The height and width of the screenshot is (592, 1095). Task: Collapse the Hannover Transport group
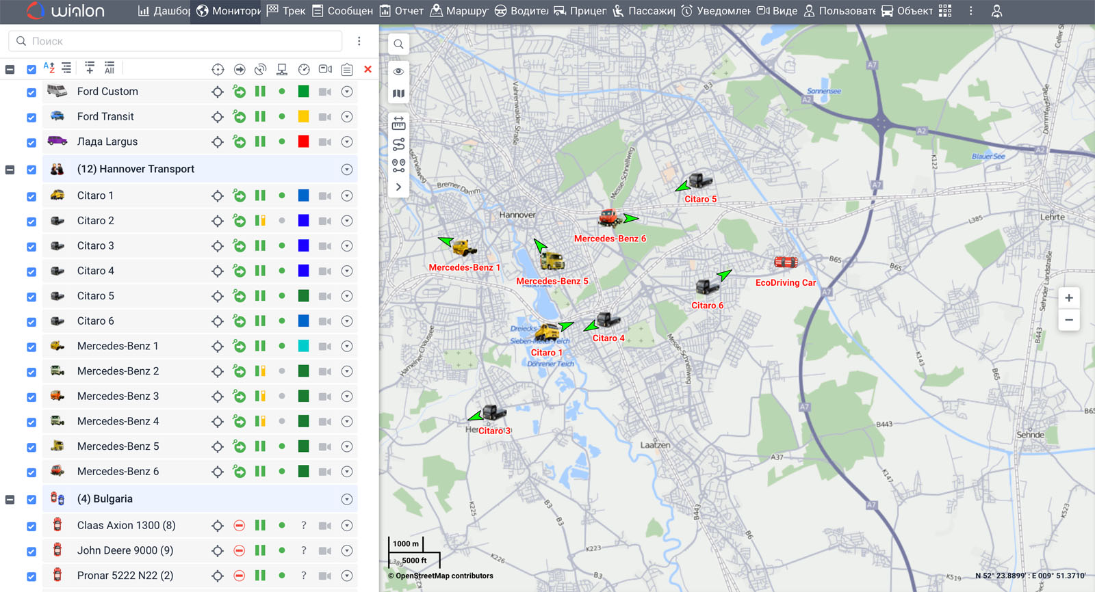pos(10,170)
